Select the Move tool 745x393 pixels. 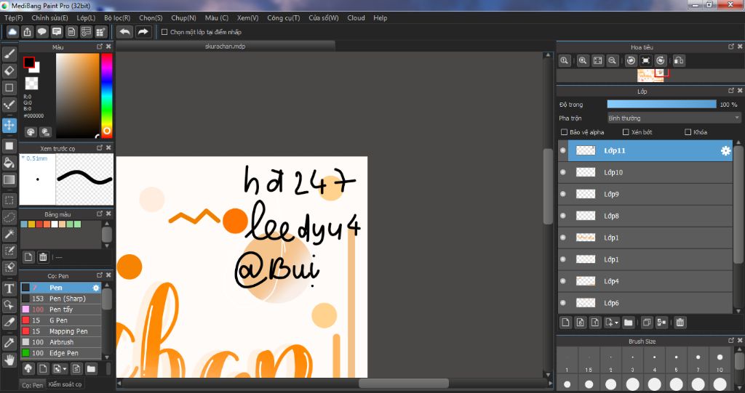pos(9,125)
